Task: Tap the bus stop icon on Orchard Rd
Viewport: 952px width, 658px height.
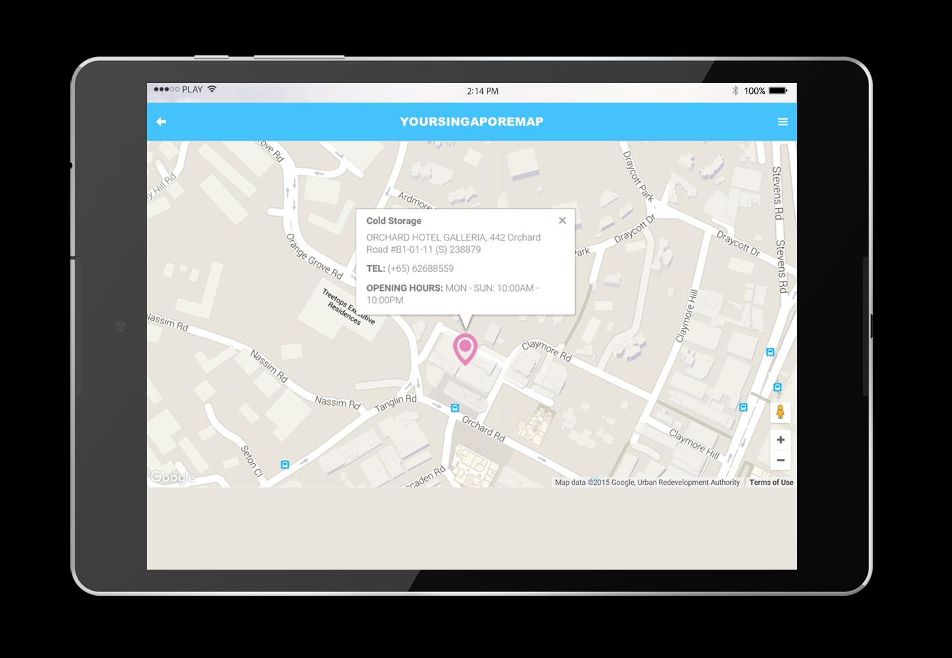Action: [455, 409]
